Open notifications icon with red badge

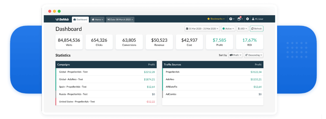pos(240,19)
